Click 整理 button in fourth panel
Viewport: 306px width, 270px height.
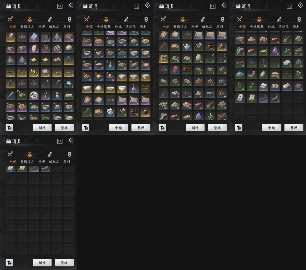[294, 128]
